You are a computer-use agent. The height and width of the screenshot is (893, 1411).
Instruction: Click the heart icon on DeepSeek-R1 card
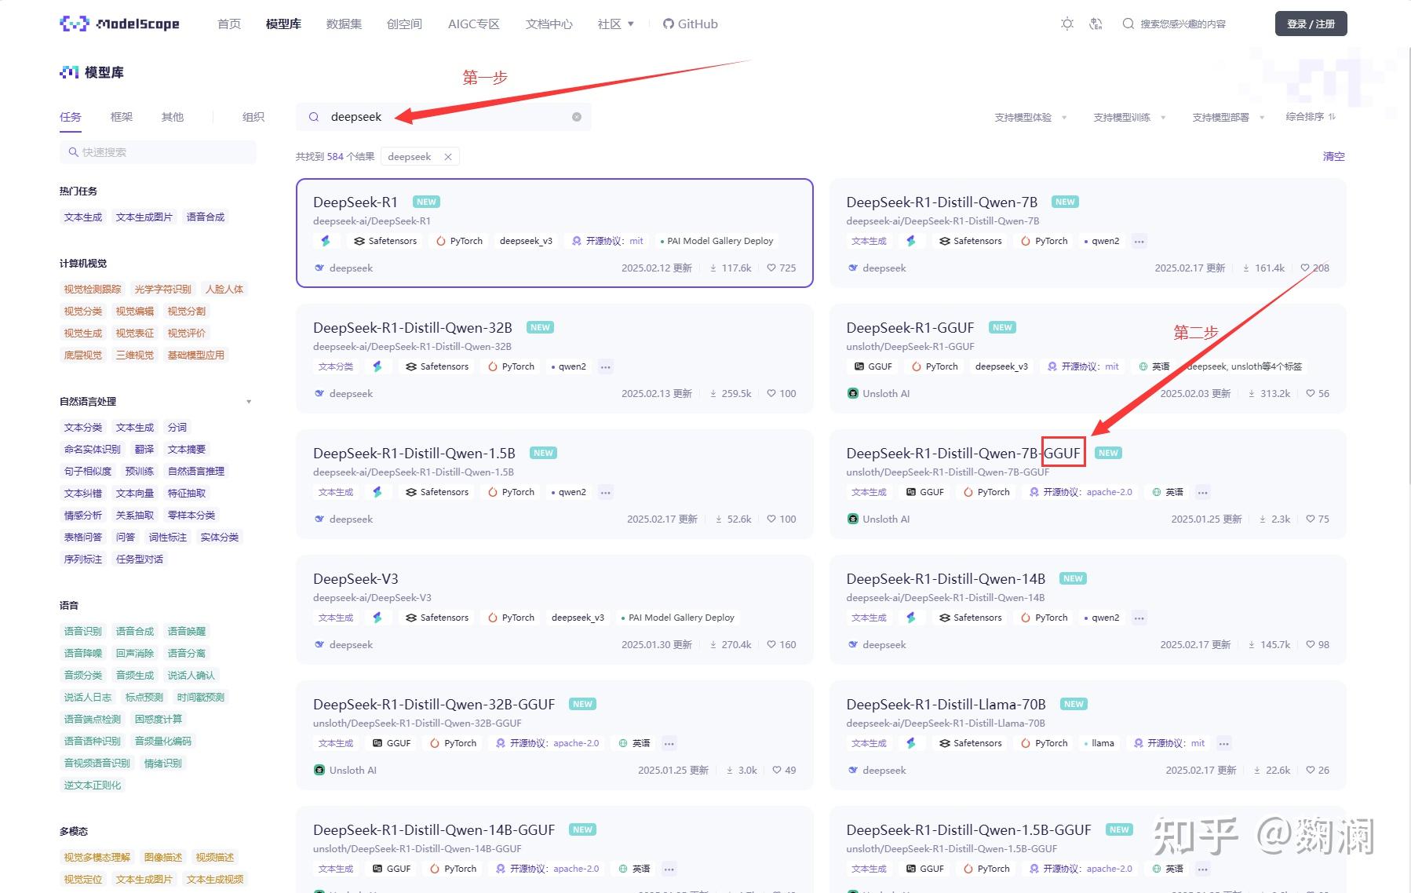(x=771, y=268)
